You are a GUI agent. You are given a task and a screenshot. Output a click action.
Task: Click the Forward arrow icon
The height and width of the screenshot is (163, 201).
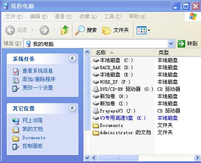pos(44,30)
